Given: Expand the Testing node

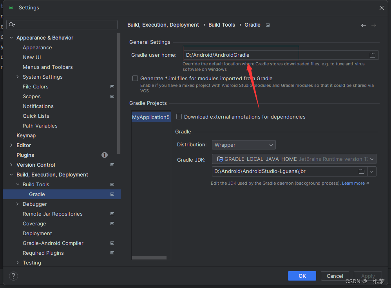Looking at the screenshot, I should 18,263.
